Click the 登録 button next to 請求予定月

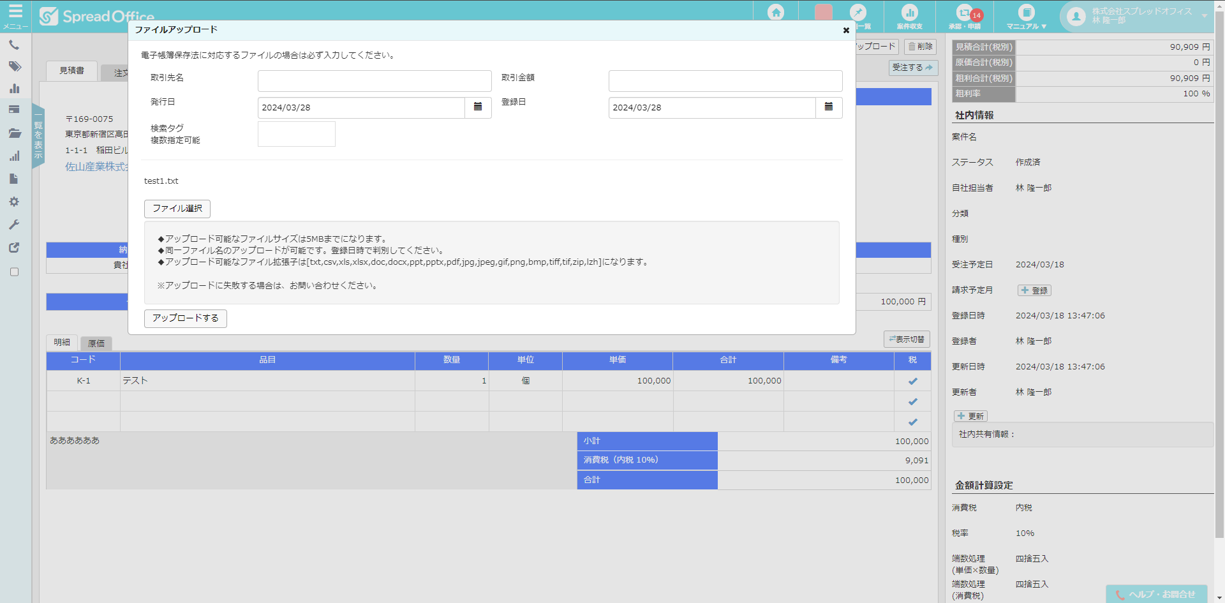click(1034, 290)
